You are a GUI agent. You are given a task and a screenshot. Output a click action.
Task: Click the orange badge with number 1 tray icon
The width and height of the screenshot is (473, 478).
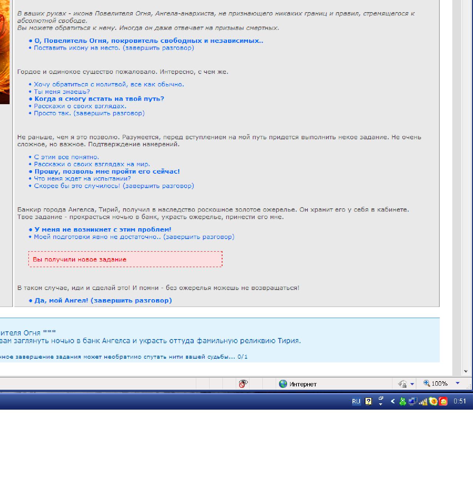pos(433,401)
